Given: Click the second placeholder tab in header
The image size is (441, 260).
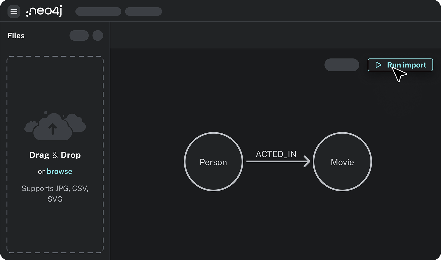Looking at the screenshot, I should click(143, 11).
